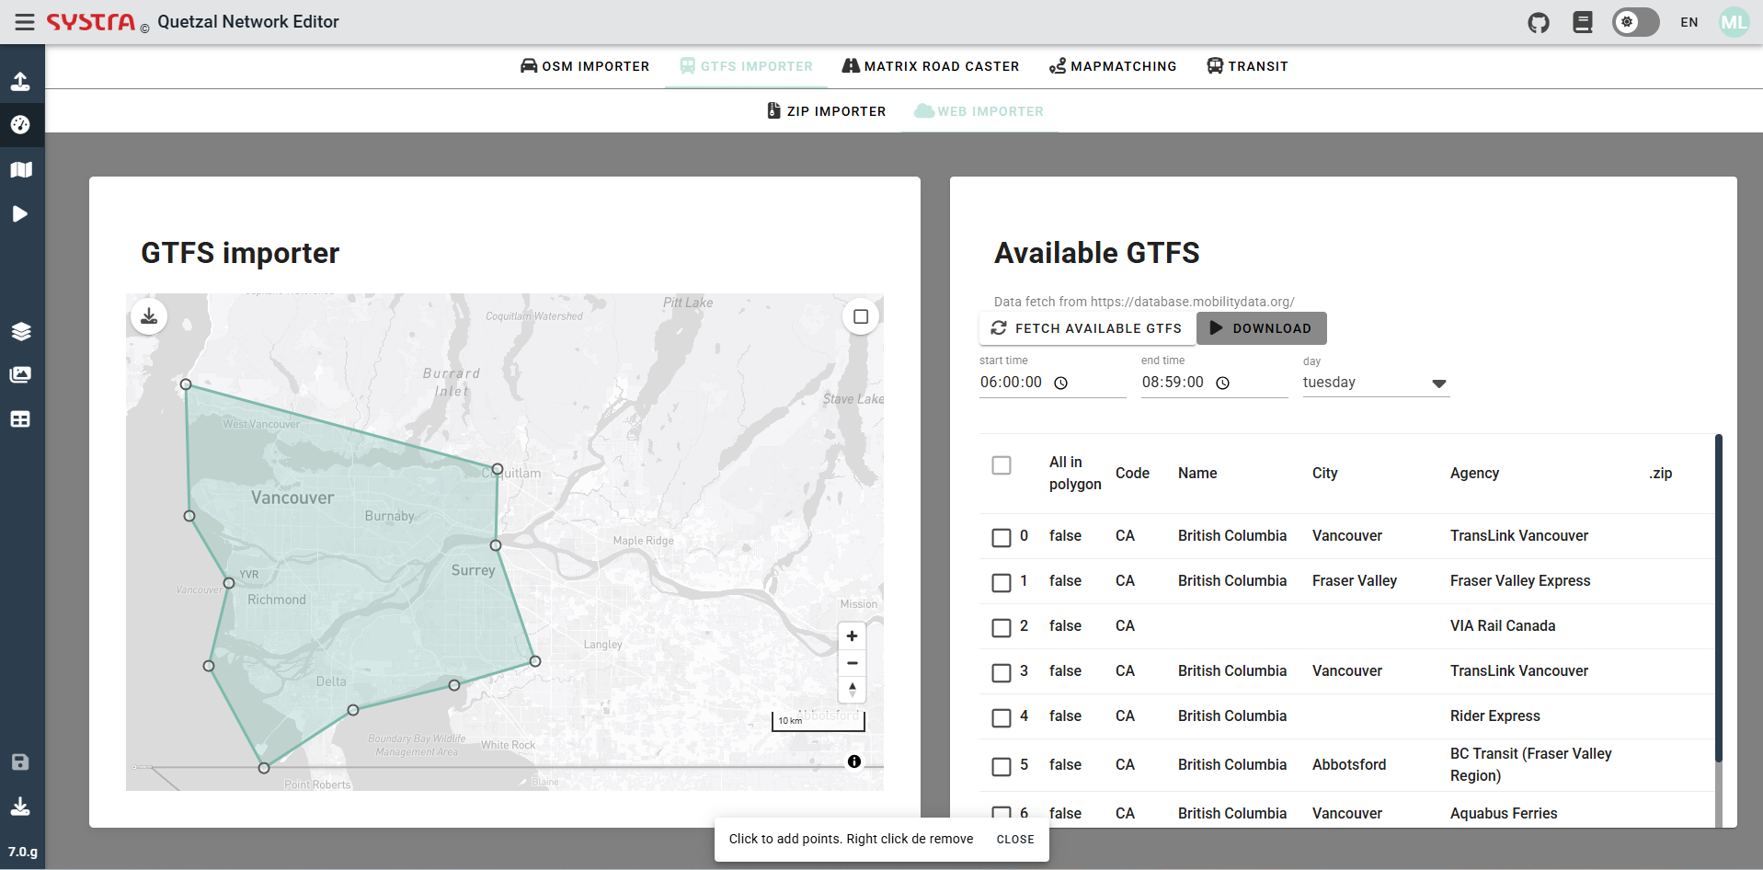Open the documentation book icon
1763x870 pixels.
(x=1583, y=22)
